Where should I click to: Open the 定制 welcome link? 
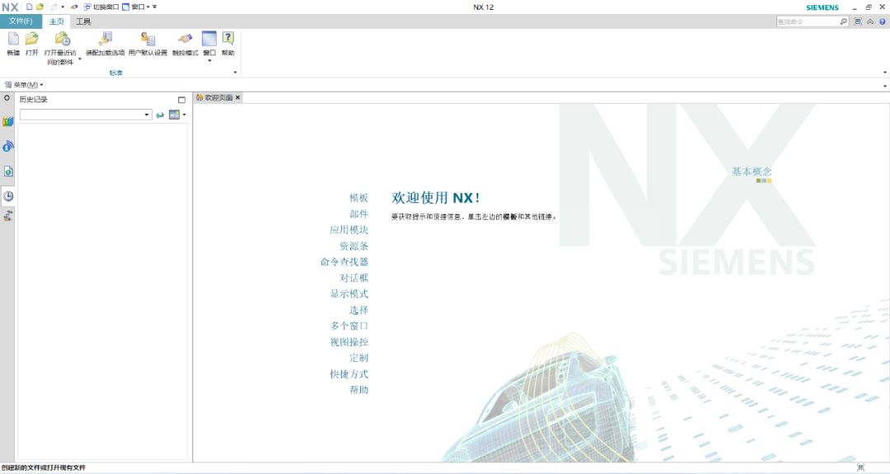[358, 359]
